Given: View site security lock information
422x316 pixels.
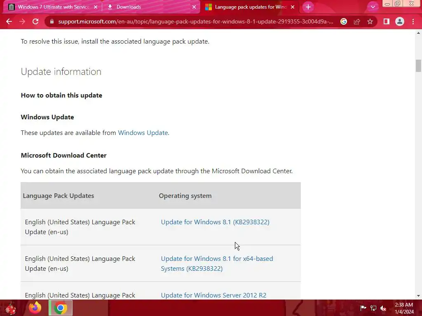Looking at the screenshot, I should pyautogui.click(x=52, y=21).
